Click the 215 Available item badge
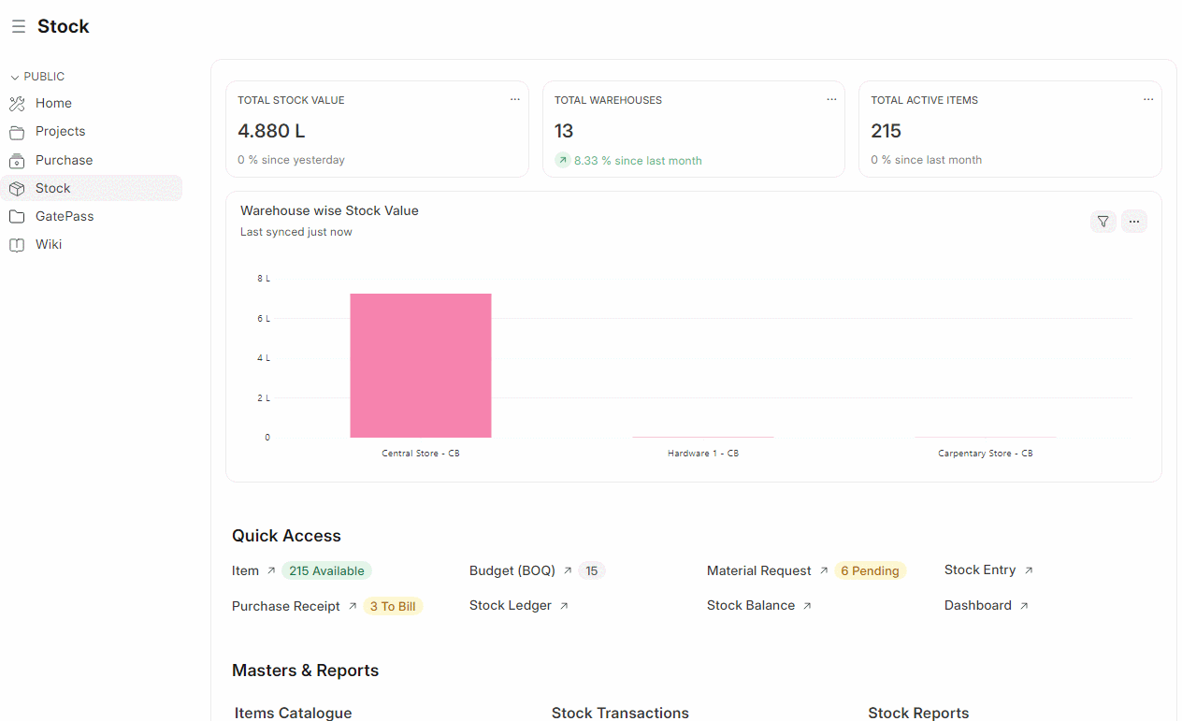 [326, 571]
